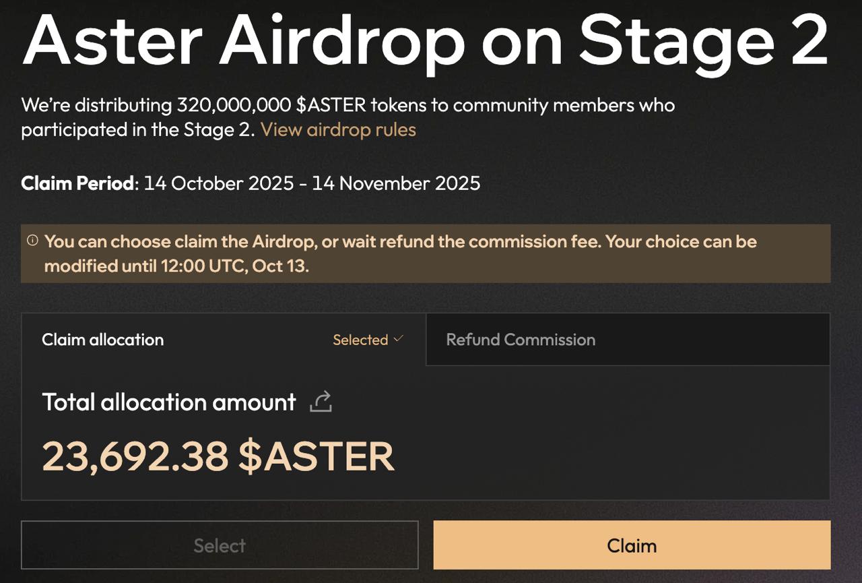This screenshot has height=583, width=862.
Task: Click the 14 November 2025 end date
Action: (x=395, y=183)
